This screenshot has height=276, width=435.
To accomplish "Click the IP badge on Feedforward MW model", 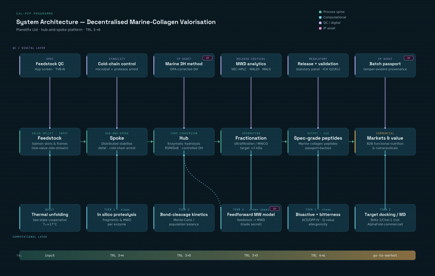I will tap(275, 209).
